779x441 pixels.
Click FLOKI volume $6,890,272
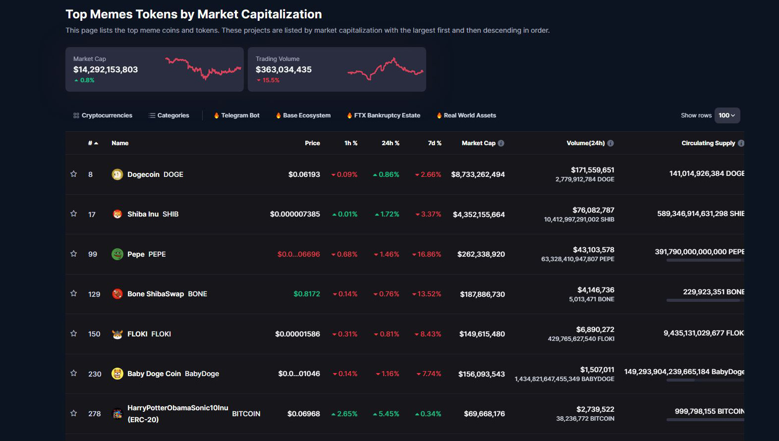[x=595, y=330]
